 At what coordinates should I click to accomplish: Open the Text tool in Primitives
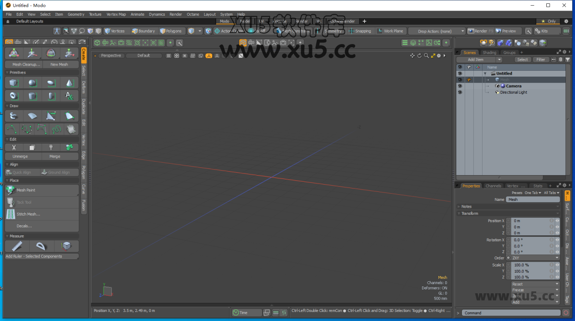coord(69,96)
